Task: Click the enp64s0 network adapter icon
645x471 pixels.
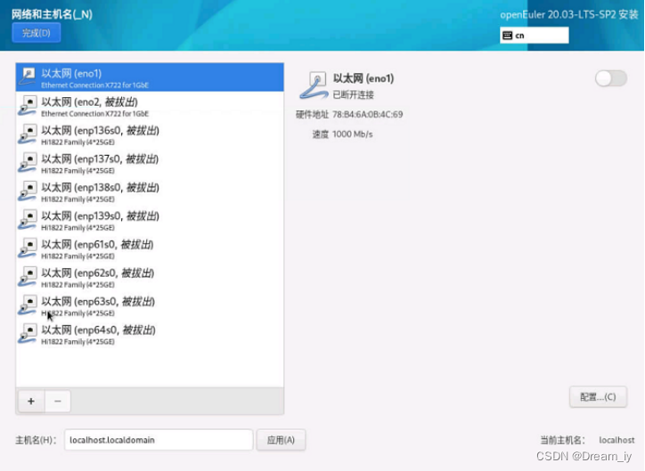Action: click(x=28, y=333)
